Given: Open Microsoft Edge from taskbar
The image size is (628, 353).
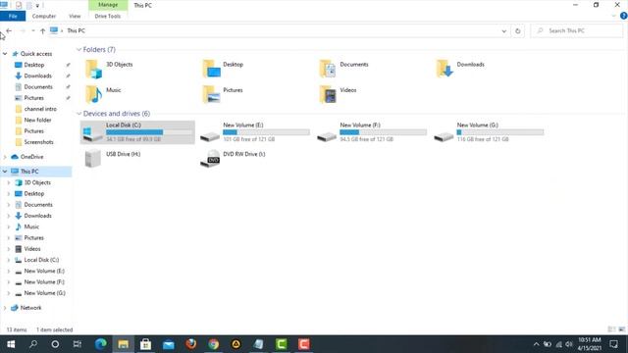Looking at the screenshot, I should tap(100, 344).
